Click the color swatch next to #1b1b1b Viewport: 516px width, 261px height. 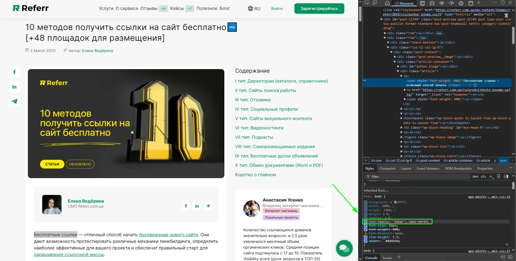(383, 241)
